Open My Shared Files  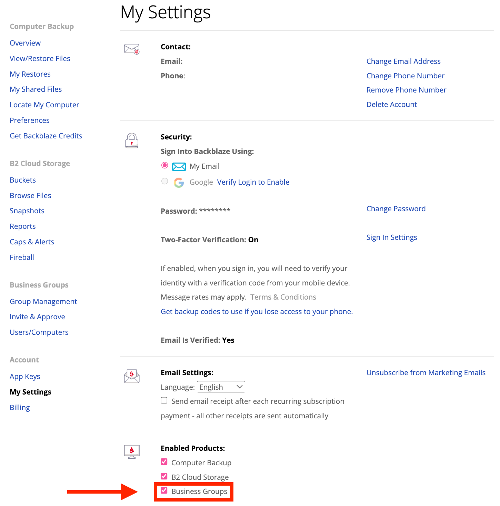pos(36,89)
